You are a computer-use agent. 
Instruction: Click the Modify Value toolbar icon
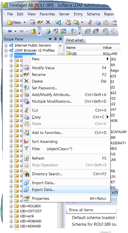click(32, 22)
